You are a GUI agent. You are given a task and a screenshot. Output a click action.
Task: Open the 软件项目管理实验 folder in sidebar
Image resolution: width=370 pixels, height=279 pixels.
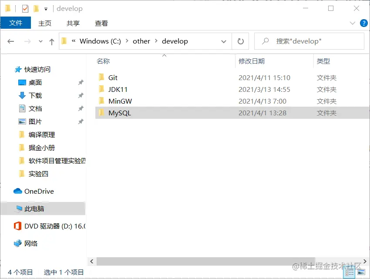(57, 161)
